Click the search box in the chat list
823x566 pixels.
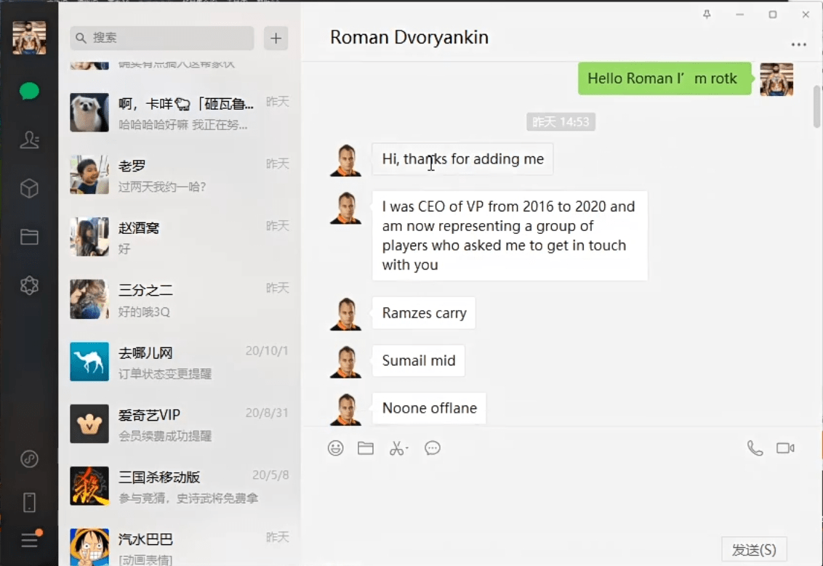click(x=161, y=38)
